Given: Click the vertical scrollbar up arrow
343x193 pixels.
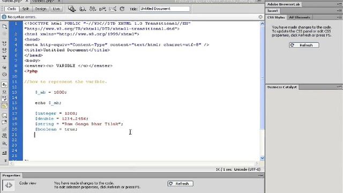Looking at the screenshot, I should tap(262, 24).
